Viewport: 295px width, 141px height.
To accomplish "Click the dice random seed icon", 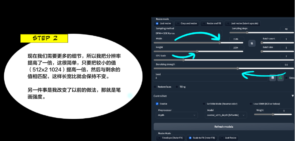I will coord(272,78).
